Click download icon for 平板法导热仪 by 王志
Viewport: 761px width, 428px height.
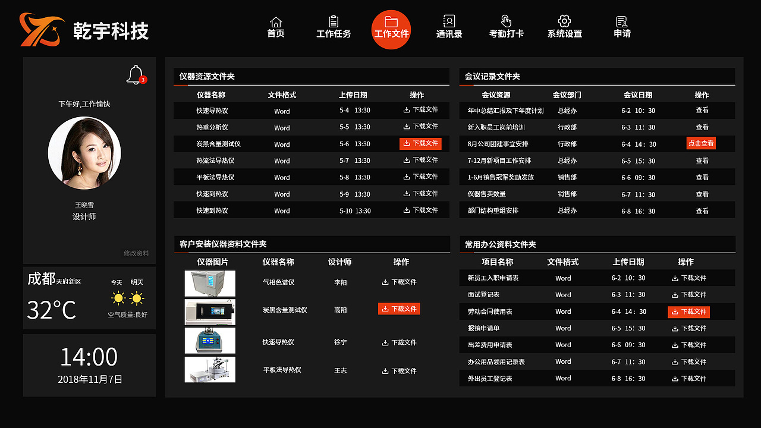tap(398, 370)
